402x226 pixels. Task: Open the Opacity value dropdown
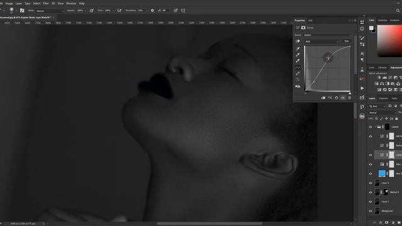tap(82, 11)
